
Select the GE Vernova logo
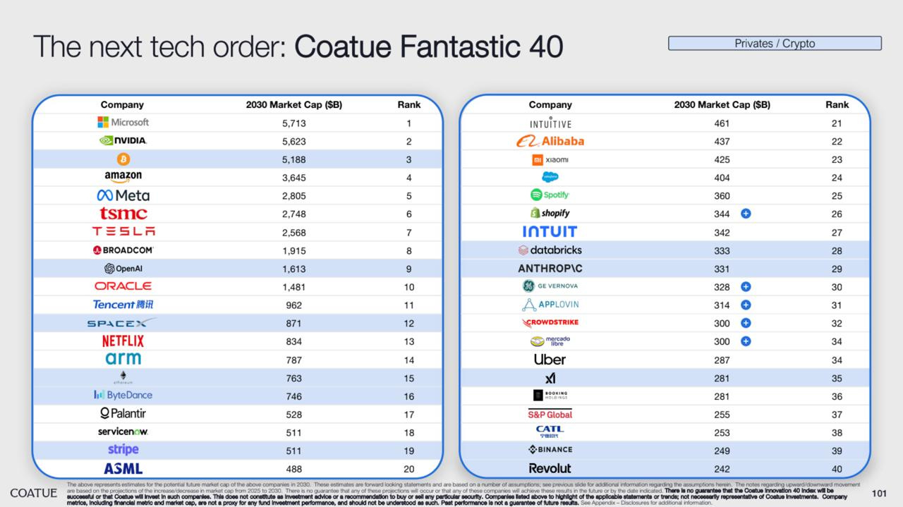[550, 286]
